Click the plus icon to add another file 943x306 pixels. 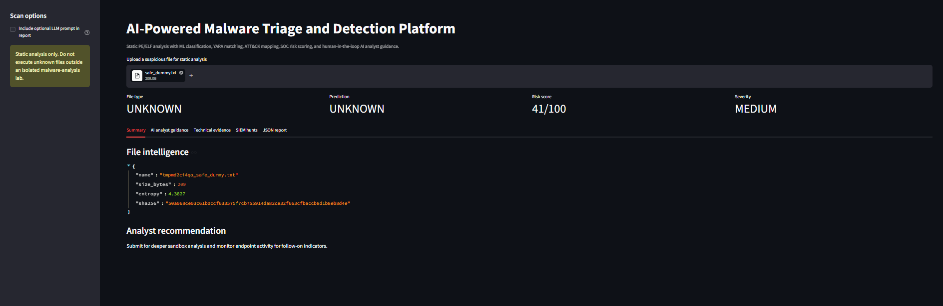[191, 76]
